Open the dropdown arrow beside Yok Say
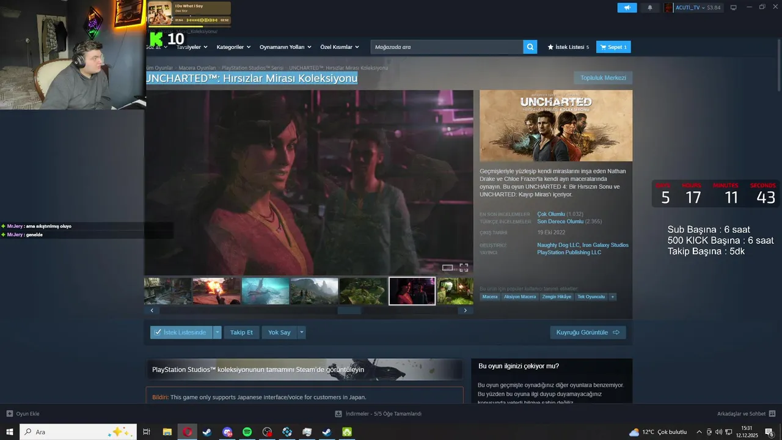 (301, 332)
